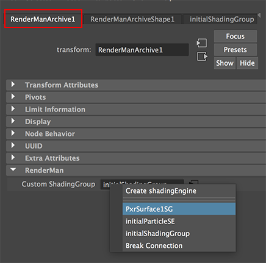Choose Create shadingEngine from the popup menu

tap(179, 191)
